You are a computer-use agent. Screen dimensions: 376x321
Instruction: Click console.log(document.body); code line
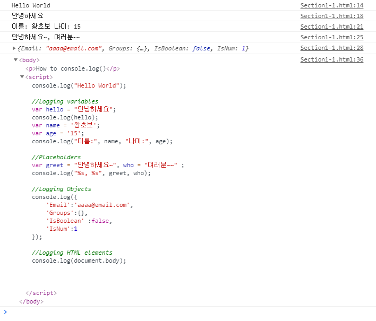(79, 261)
